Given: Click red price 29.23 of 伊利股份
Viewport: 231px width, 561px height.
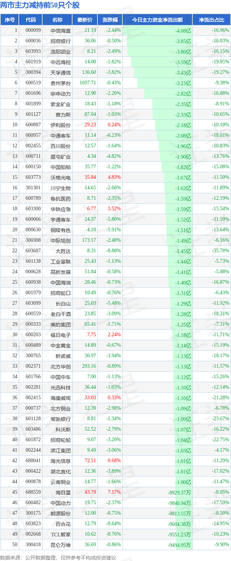Looking at the screenshot, I should point(90,125).
